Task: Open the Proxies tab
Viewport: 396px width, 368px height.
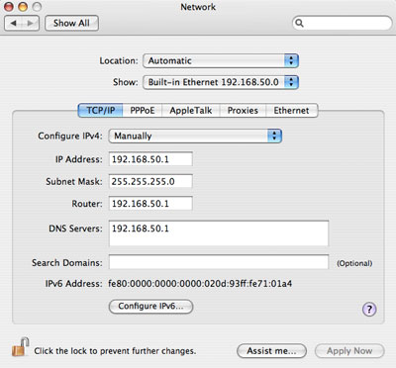Action: [x=243, y=110]
